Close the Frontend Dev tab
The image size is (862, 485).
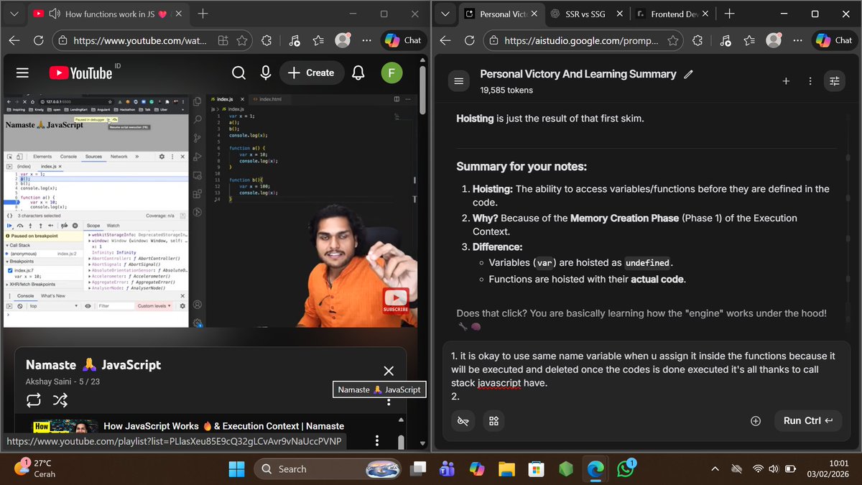705,14
